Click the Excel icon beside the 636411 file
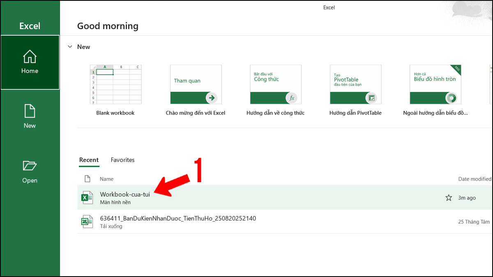The image size is (493, 277). (x=87, y=222)
